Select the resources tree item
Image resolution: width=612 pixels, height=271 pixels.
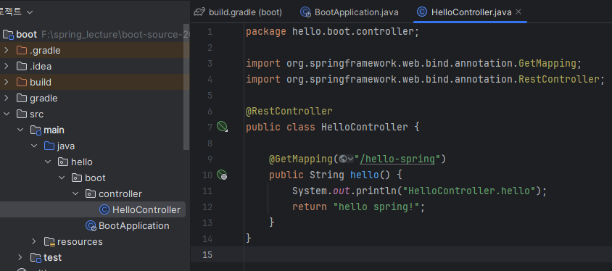click(80, 242)
